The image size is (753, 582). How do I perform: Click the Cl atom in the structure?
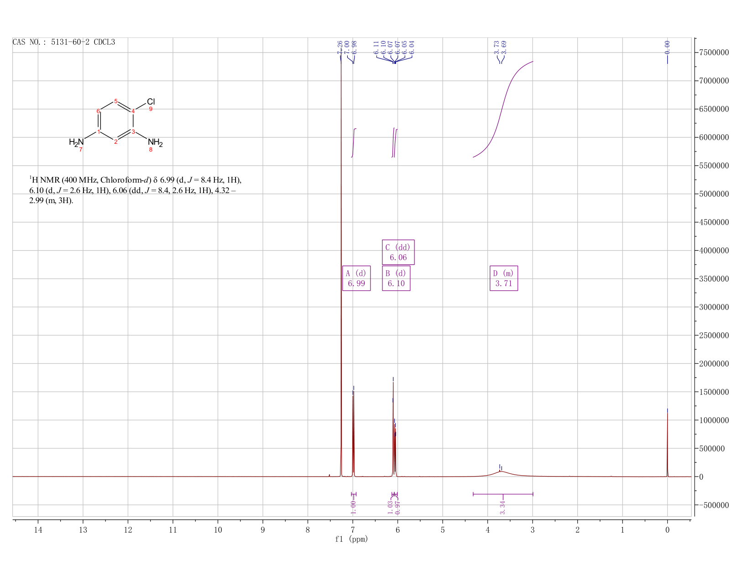pyautogui.click(x=151, y=101)
